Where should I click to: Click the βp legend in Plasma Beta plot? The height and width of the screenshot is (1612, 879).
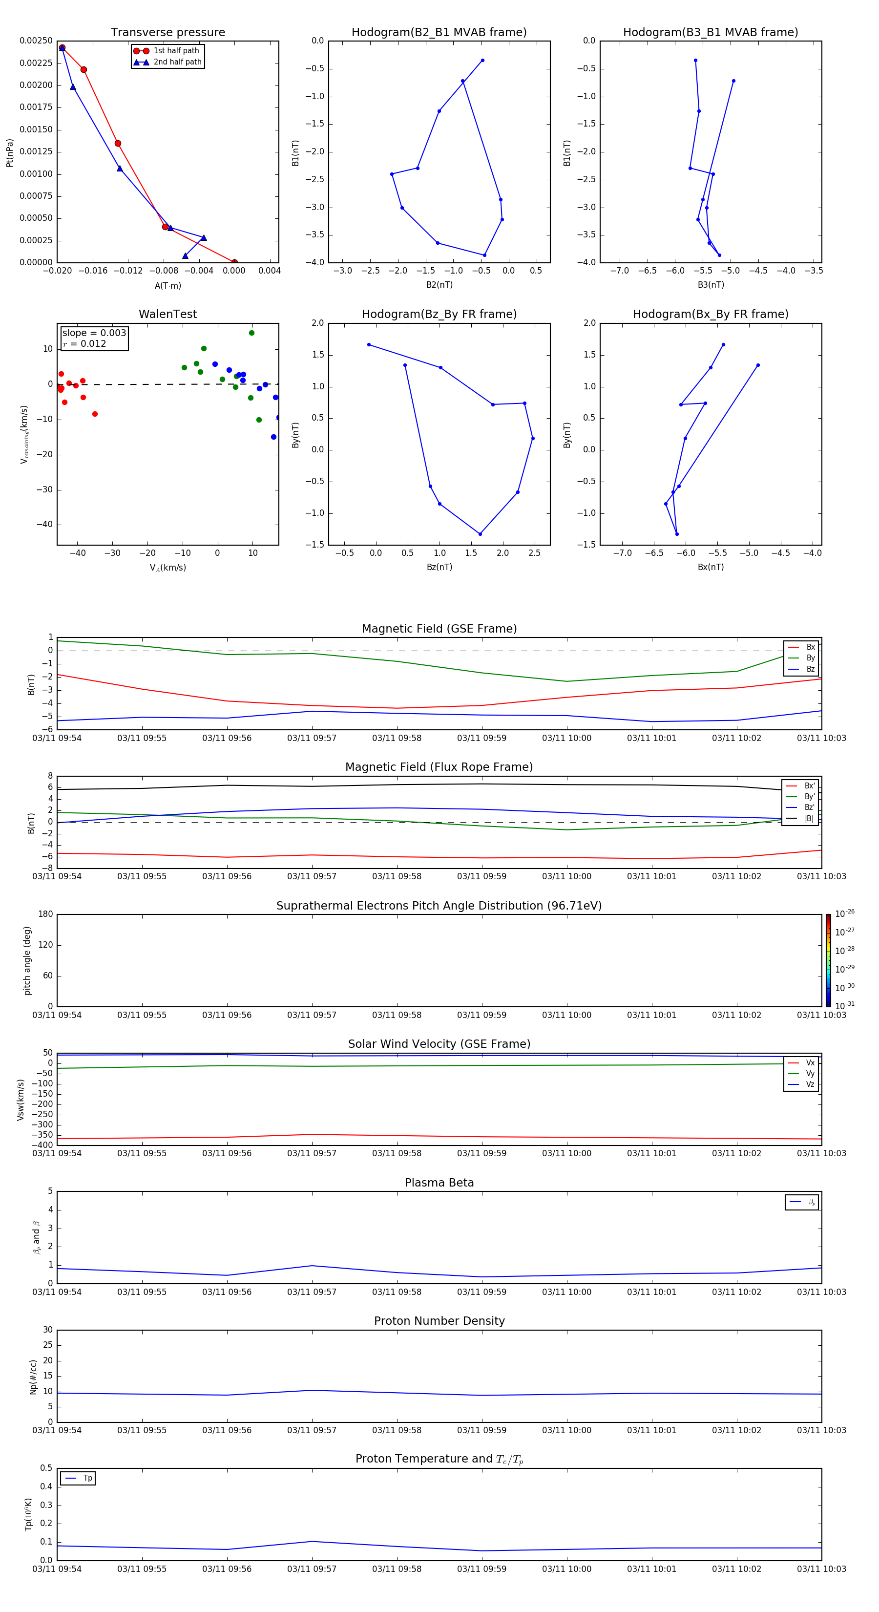click(x=802, y=1202)
